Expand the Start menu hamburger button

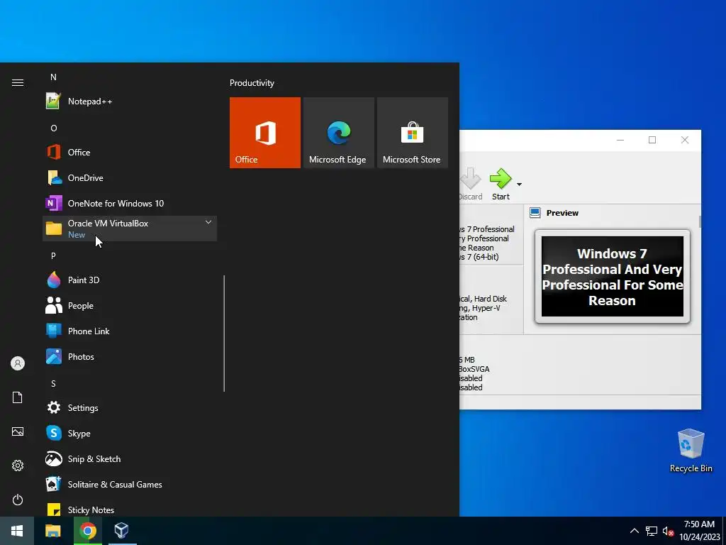click(x=18, y=82)
